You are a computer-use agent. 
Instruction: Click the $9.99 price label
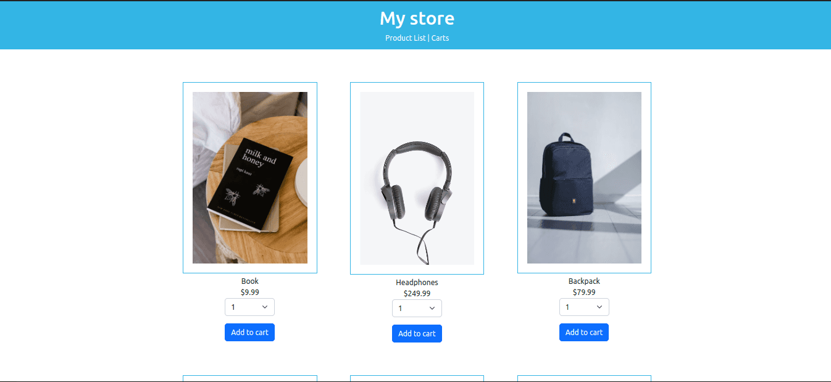[x=250, y=293]
